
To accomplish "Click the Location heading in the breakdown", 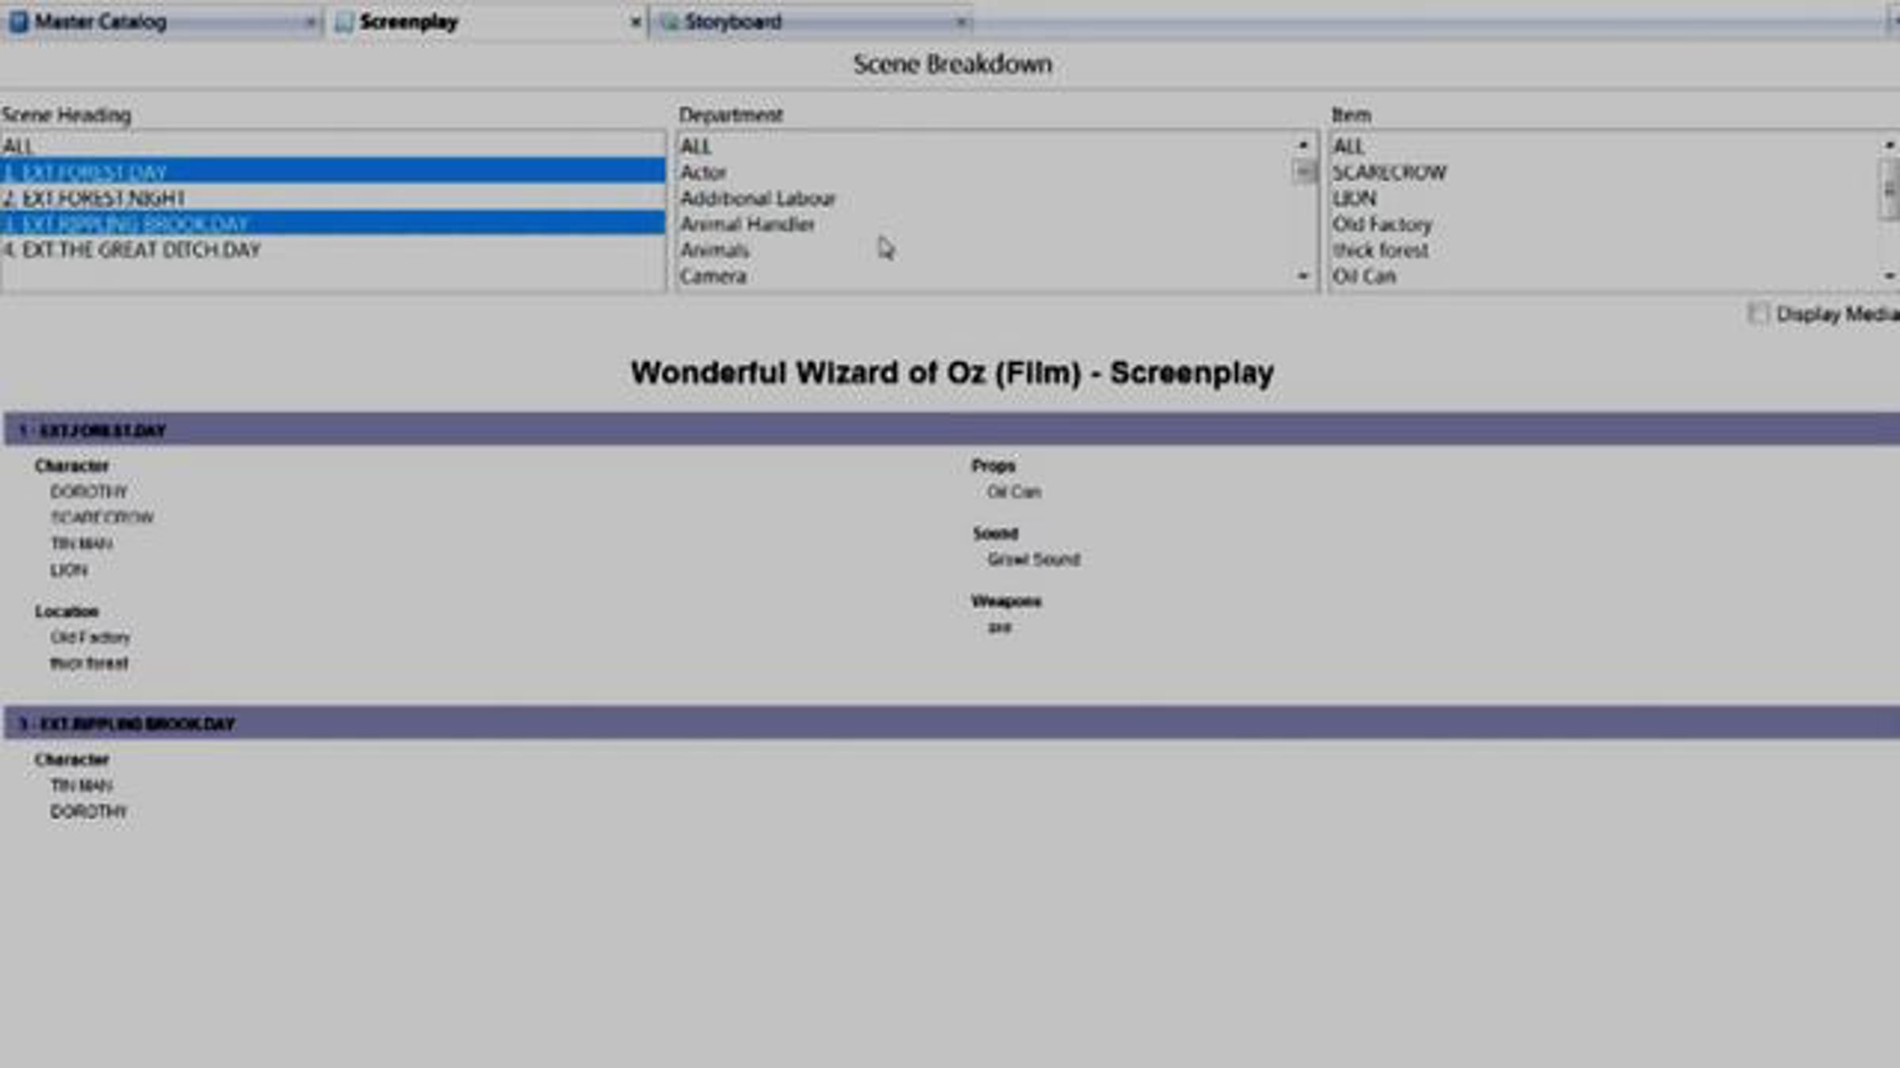I will [x=66, y=612].
